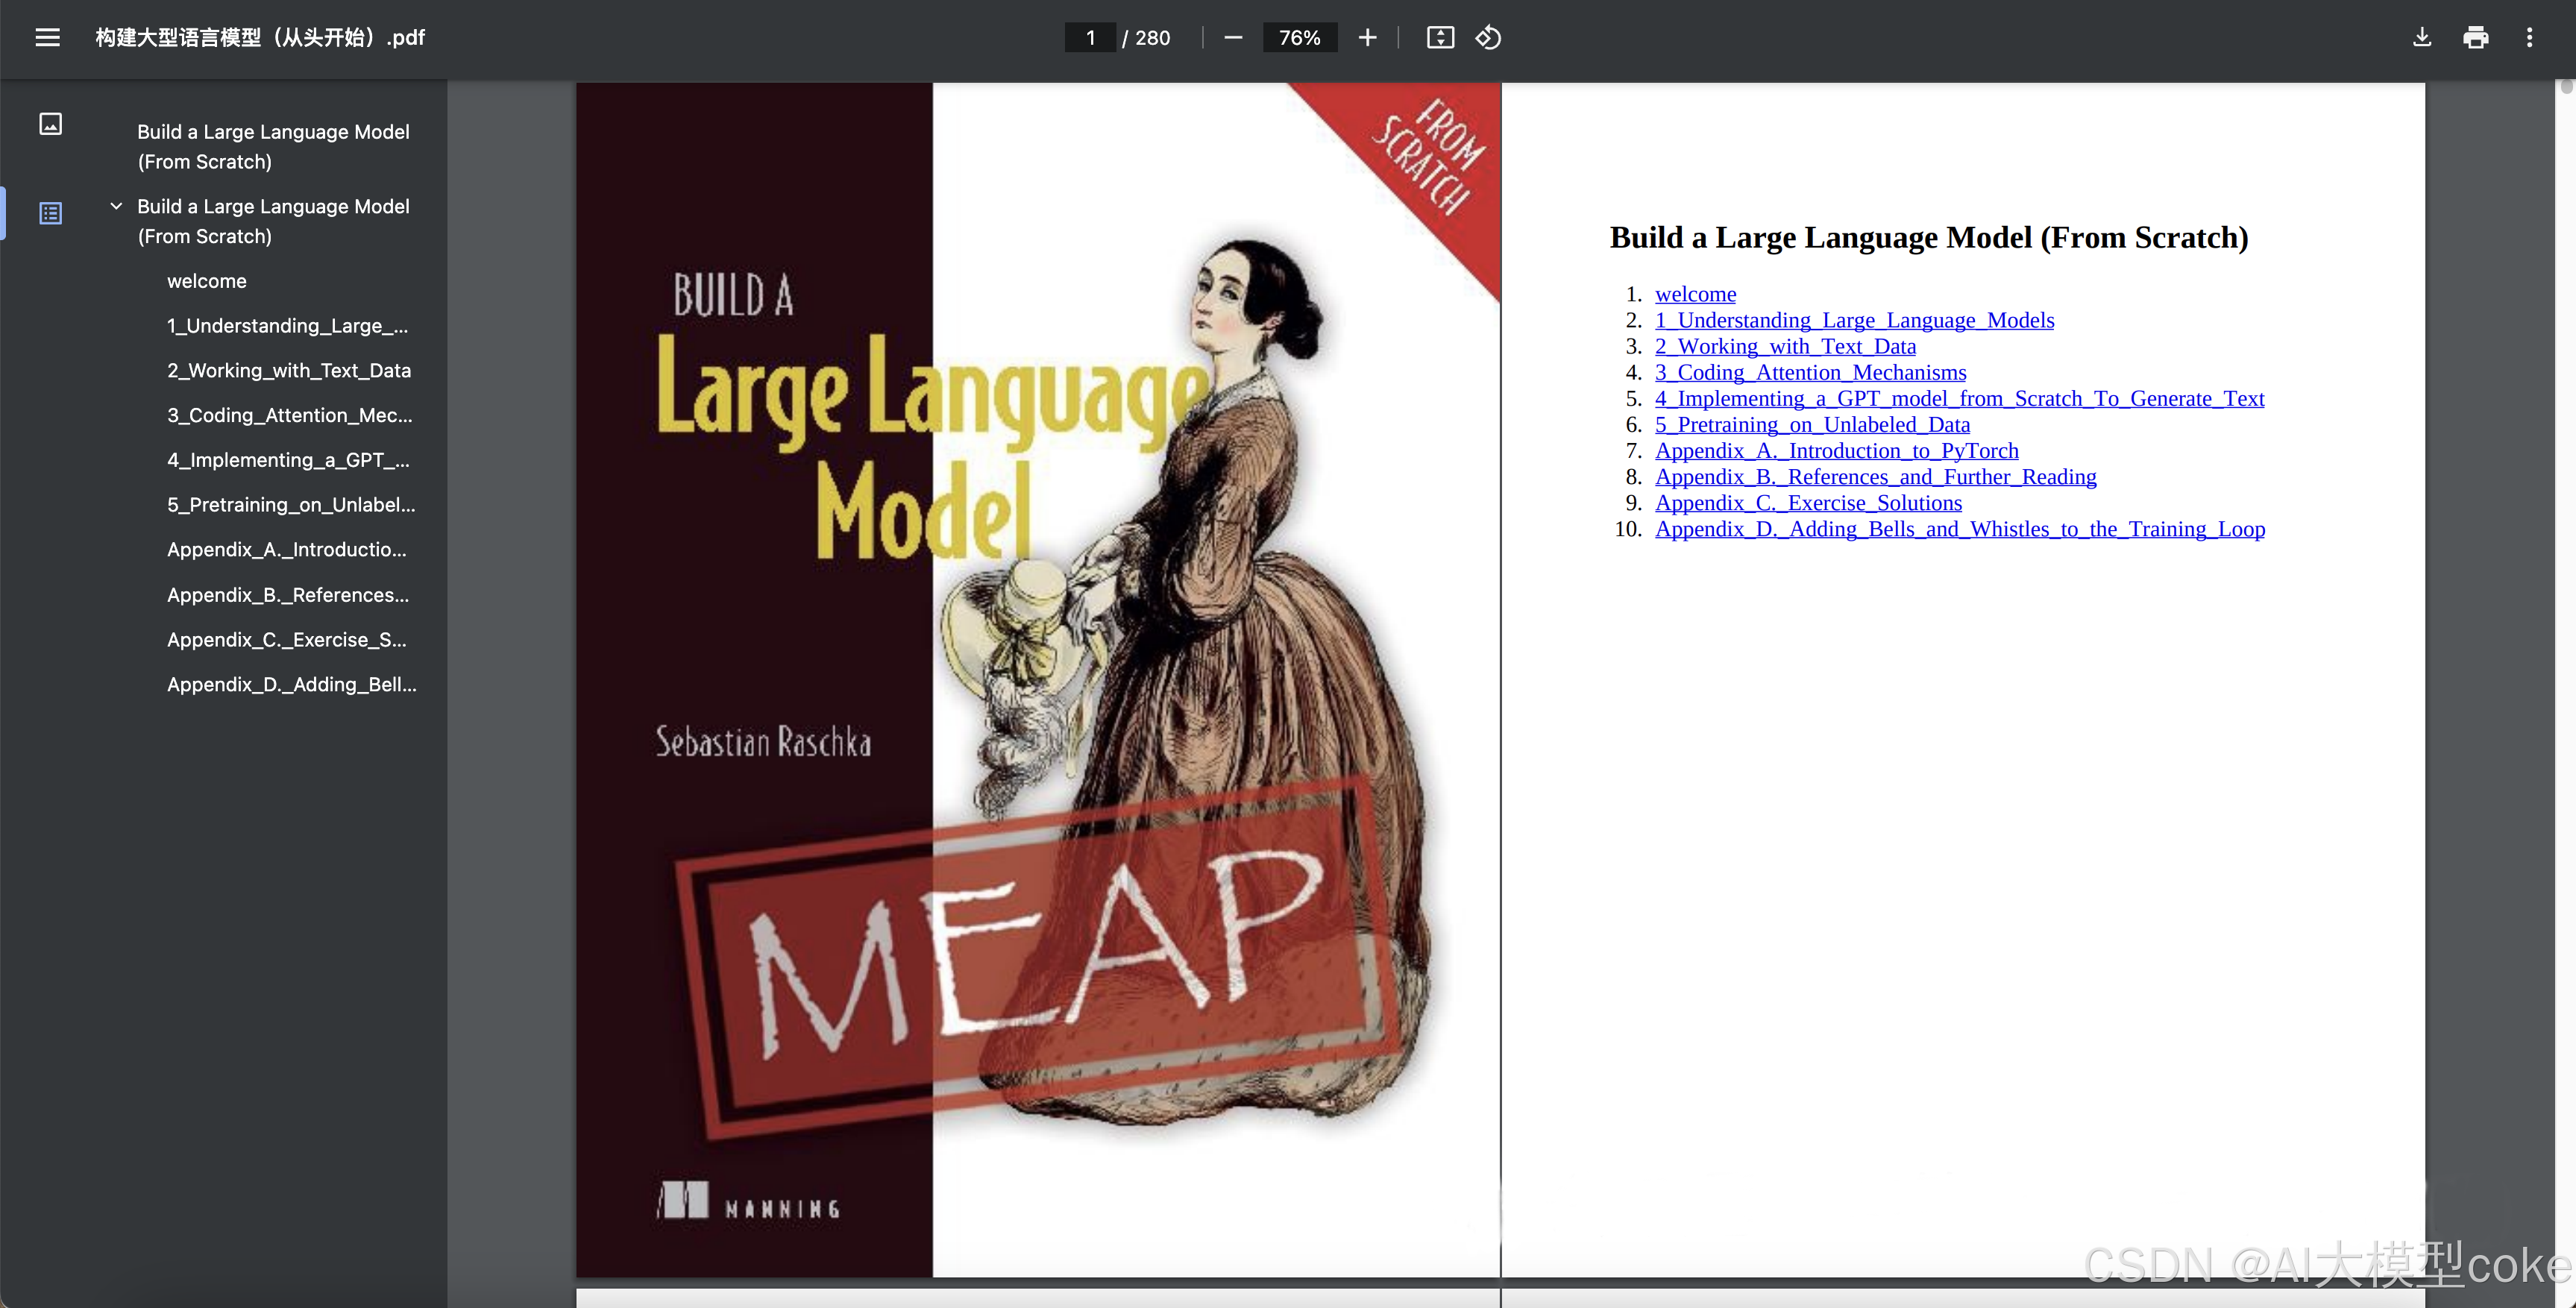Select 2_Working_with_Text_Data in the outline
This screenshot has width=2576, height=1308.
pos(289,371)
